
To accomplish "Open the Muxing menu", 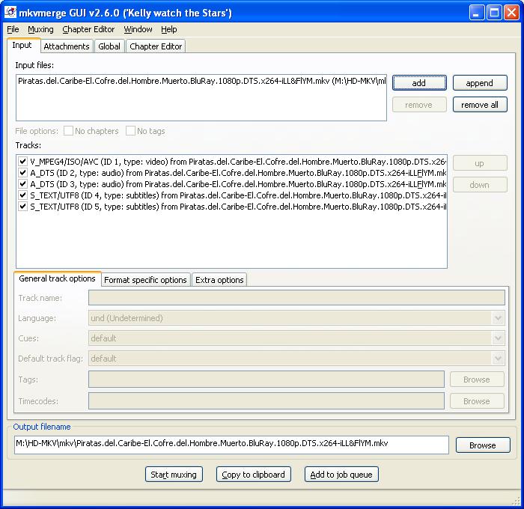I will pos(40,29).
